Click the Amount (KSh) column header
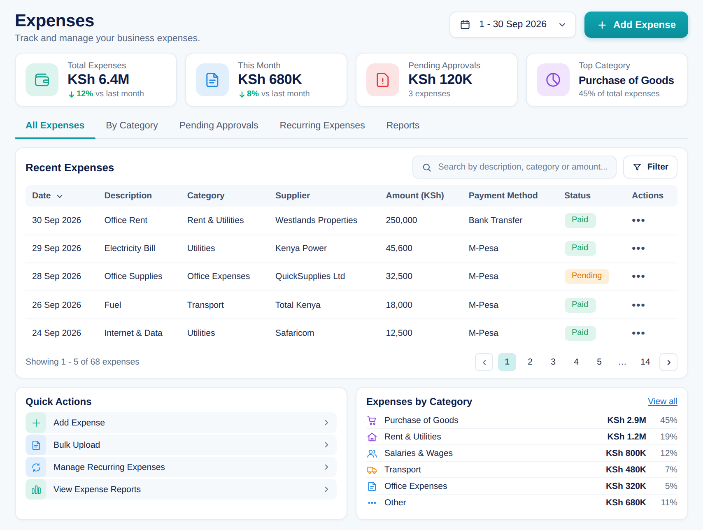This screenshot has width=703, height=530. click(x=415, y=196)
